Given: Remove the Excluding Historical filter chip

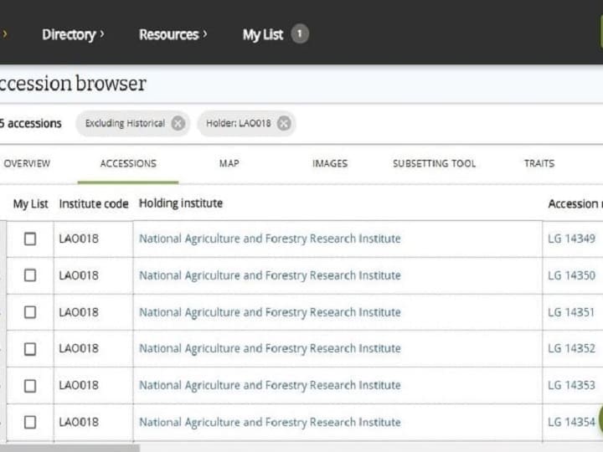Looking at the screenshot, I should pos(178,124).
